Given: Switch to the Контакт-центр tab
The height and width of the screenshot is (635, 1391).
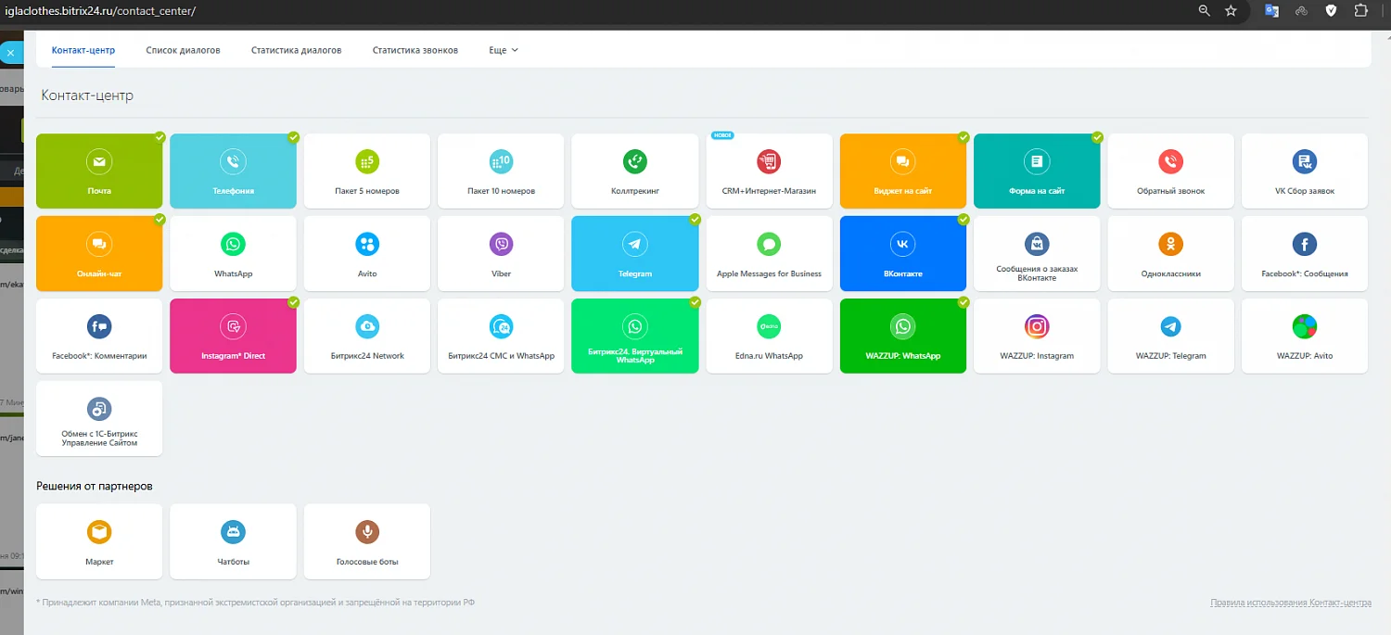Looking at the screenshot, I should [83, 50].
